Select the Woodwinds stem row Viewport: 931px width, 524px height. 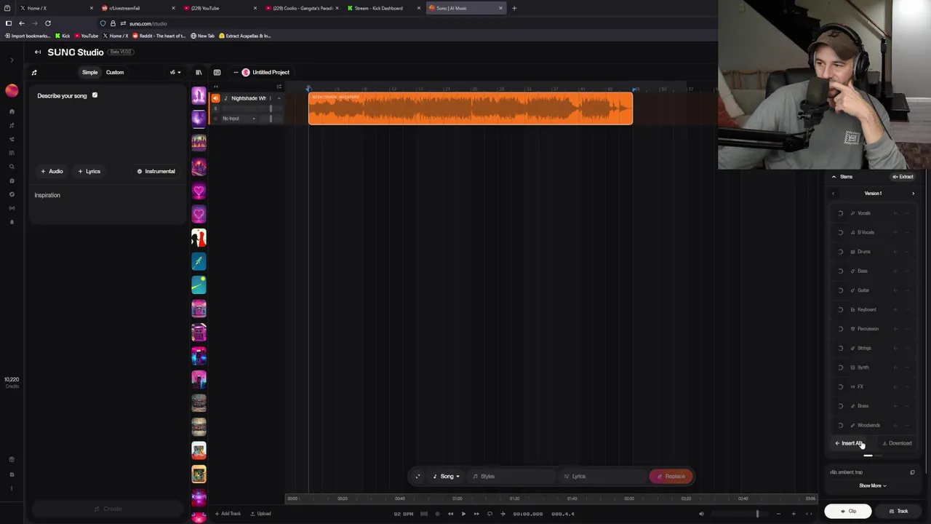tap(873, 425)
